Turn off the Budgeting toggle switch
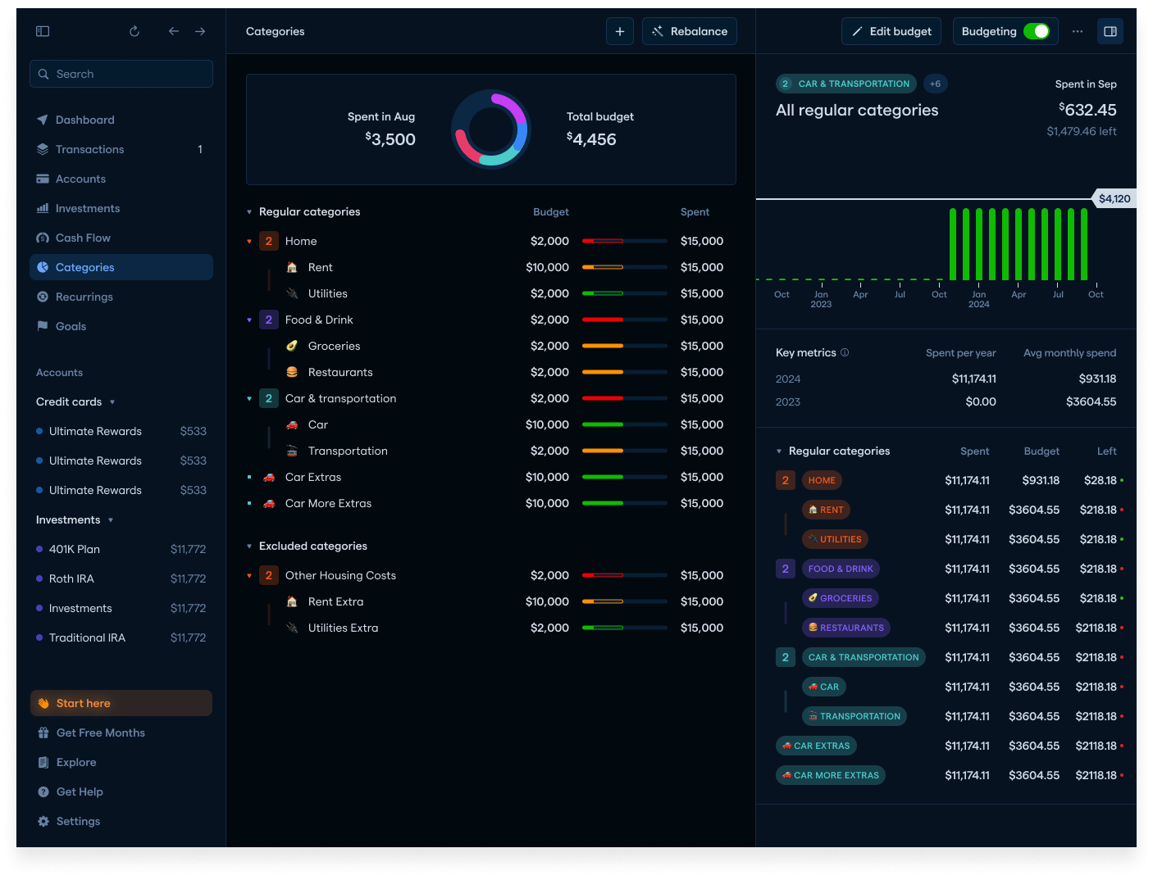The image size is (1153, 880). tap(1037, 31)
